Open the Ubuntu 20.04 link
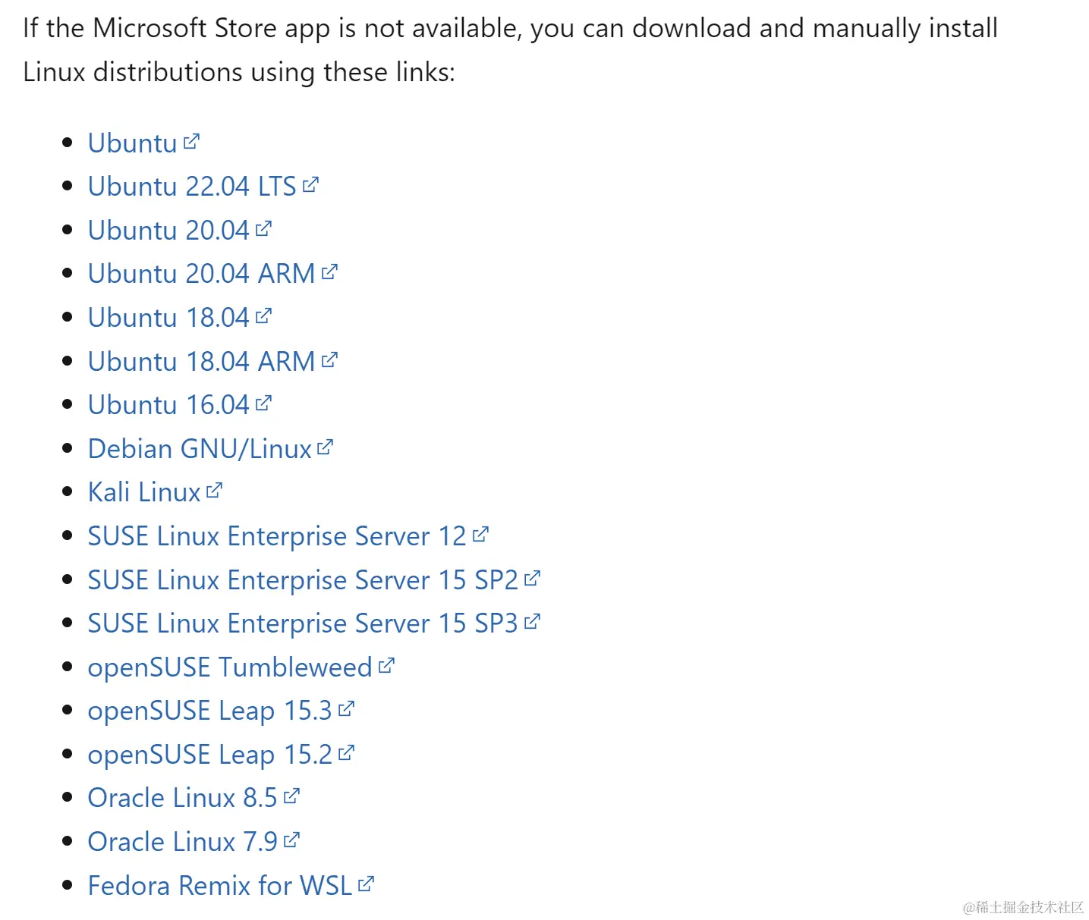1089x920 pixels. [168, 231]
